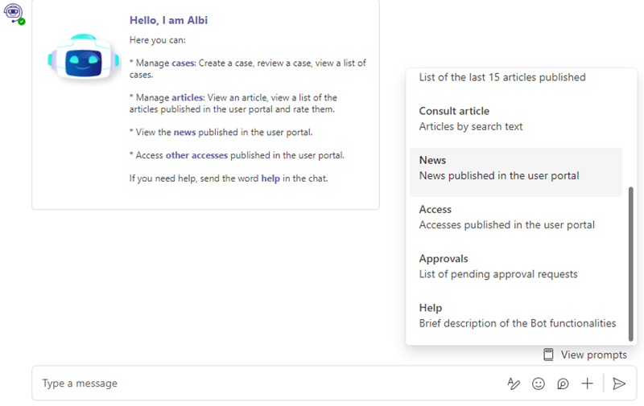The image size is (644, 406).
Task: Click the robot image in the welcome card
Action: coord(84,57)
